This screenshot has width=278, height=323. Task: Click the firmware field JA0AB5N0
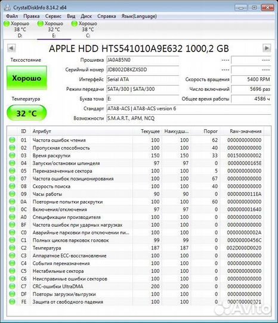(x=143, y=60)
